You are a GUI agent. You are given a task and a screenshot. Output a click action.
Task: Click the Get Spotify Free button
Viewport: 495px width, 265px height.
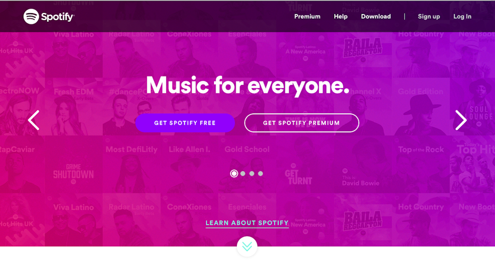tap(185, 123)
